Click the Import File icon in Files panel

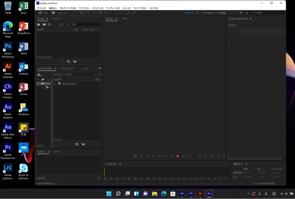[44, 25]
